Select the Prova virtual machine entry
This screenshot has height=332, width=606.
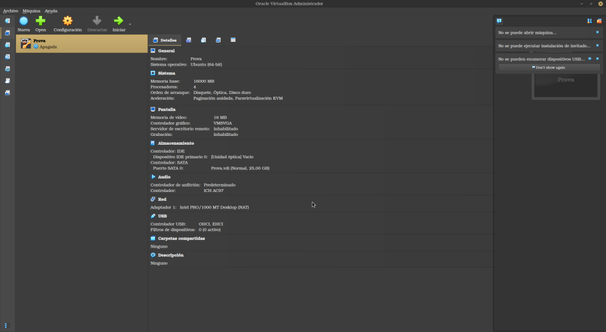(81, 43)
